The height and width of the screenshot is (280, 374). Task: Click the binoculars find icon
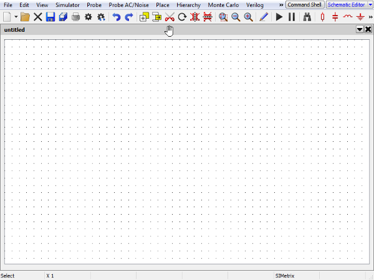[307, 17]
